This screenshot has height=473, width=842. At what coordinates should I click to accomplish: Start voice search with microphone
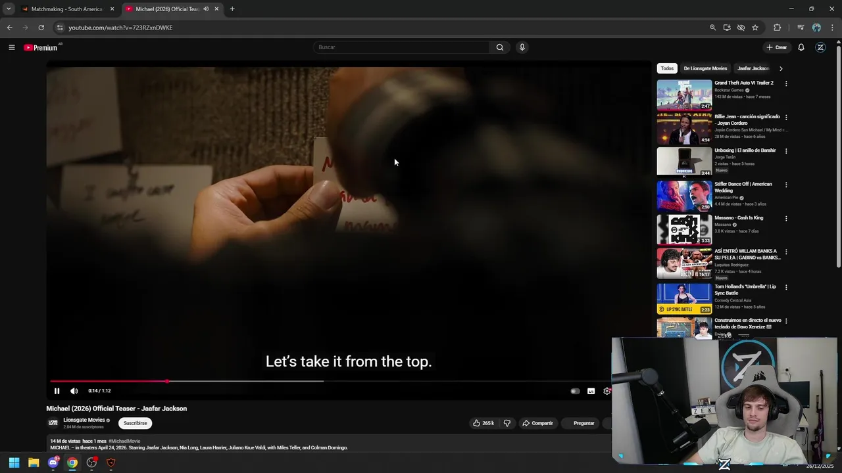pos(522,47)
